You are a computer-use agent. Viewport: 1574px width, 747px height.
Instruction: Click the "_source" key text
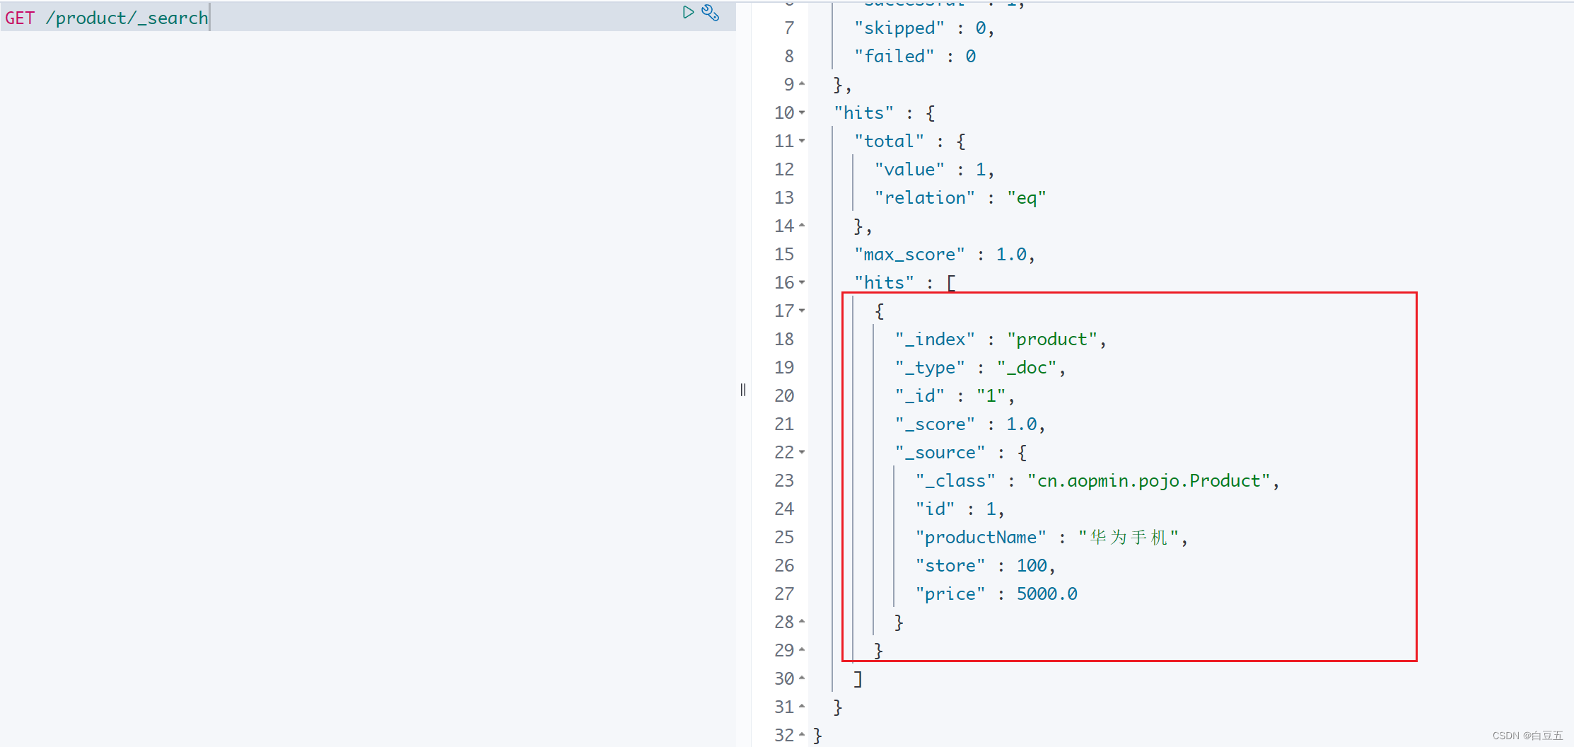pos(940,453)
